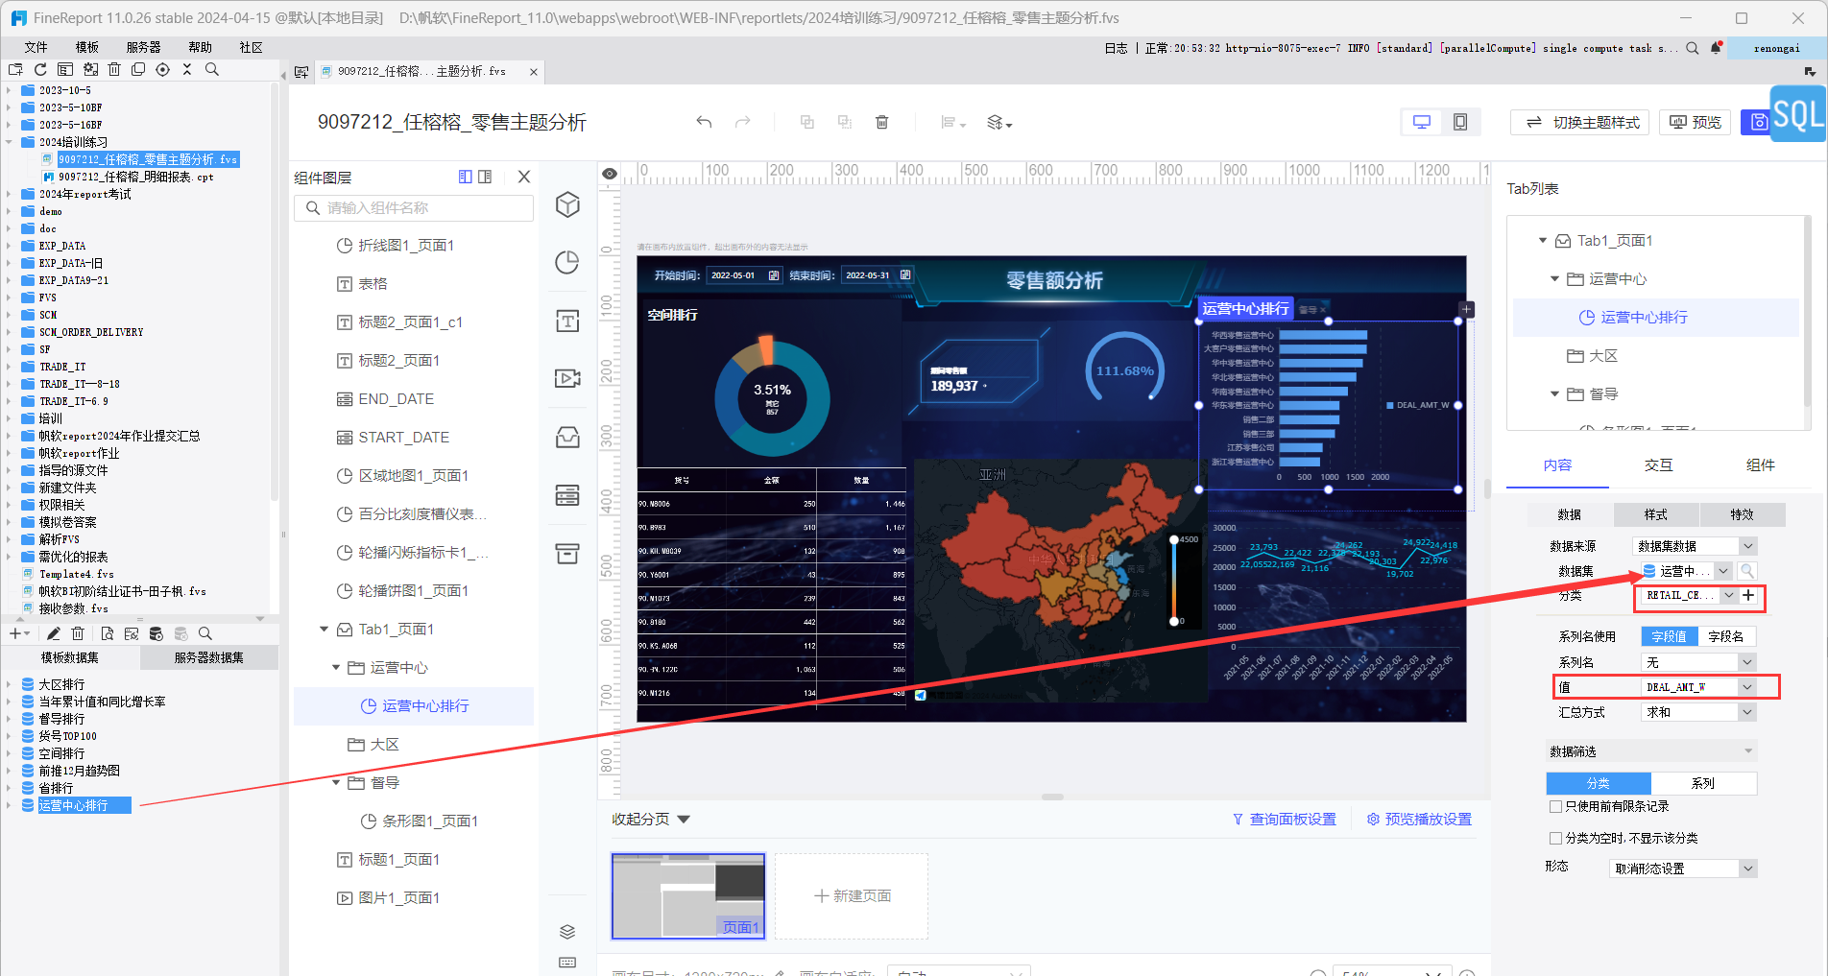The image size is (1828, 976).
Task: Click the search icon in log bar
Action: pos(1693,48)
